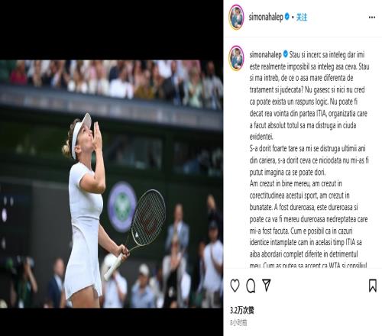Screen dimensions: 382x336
Task: Open the header profile picture avatar
Action: pos(236,17)
